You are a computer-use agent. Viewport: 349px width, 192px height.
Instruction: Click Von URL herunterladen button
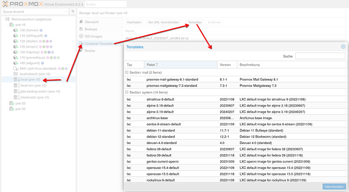point(163,22)
